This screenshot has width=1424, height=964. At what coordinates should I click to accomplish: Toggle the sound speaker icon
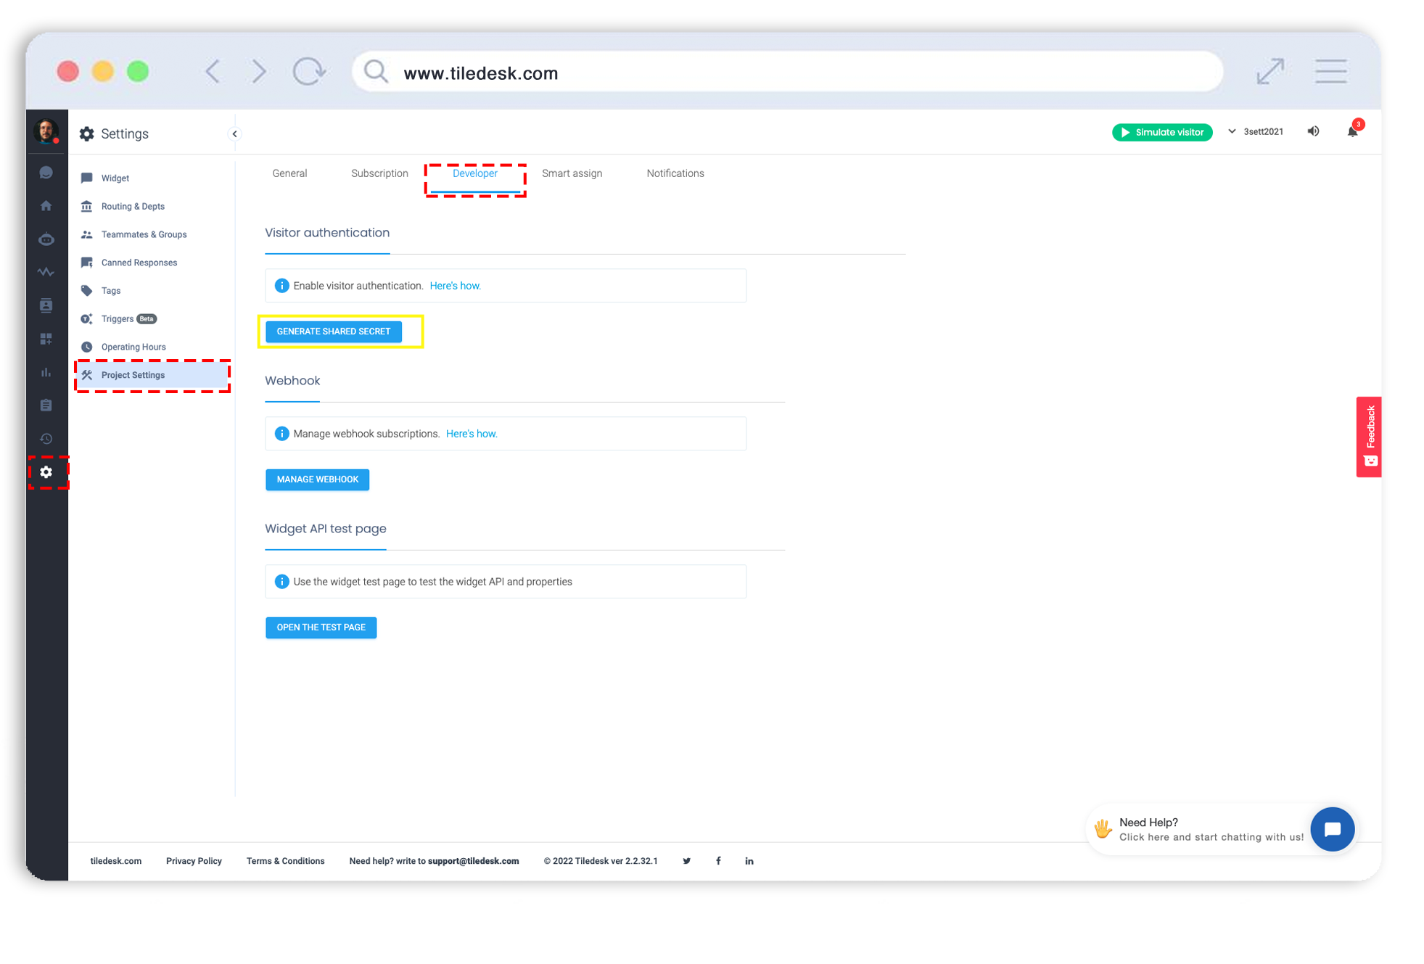click(1313, 131)
